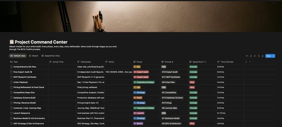Image resolution: width=282 pixels, height=127 pixels.
Task: Expand the arrow beside the New button
Action: pyautogui.click(x=274, y=56)
